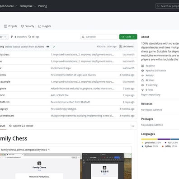Open the Pricing page
Viewport: 179px width, 179px height.
42,6
